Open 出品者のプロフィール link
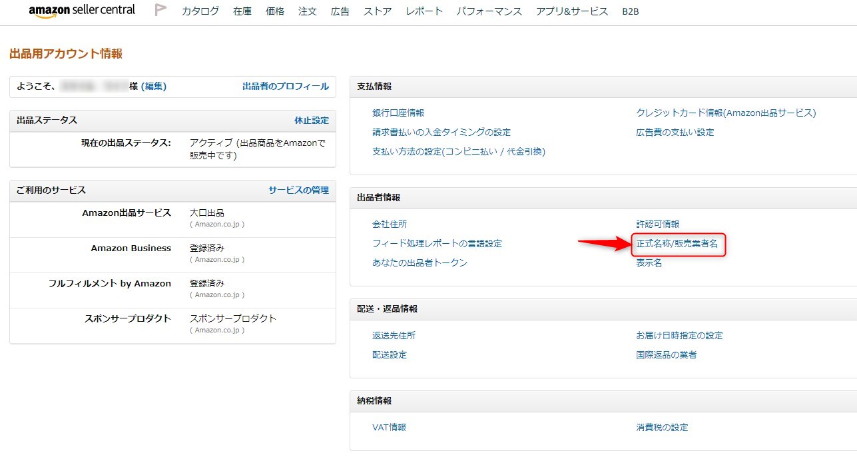 pos(286,86)
